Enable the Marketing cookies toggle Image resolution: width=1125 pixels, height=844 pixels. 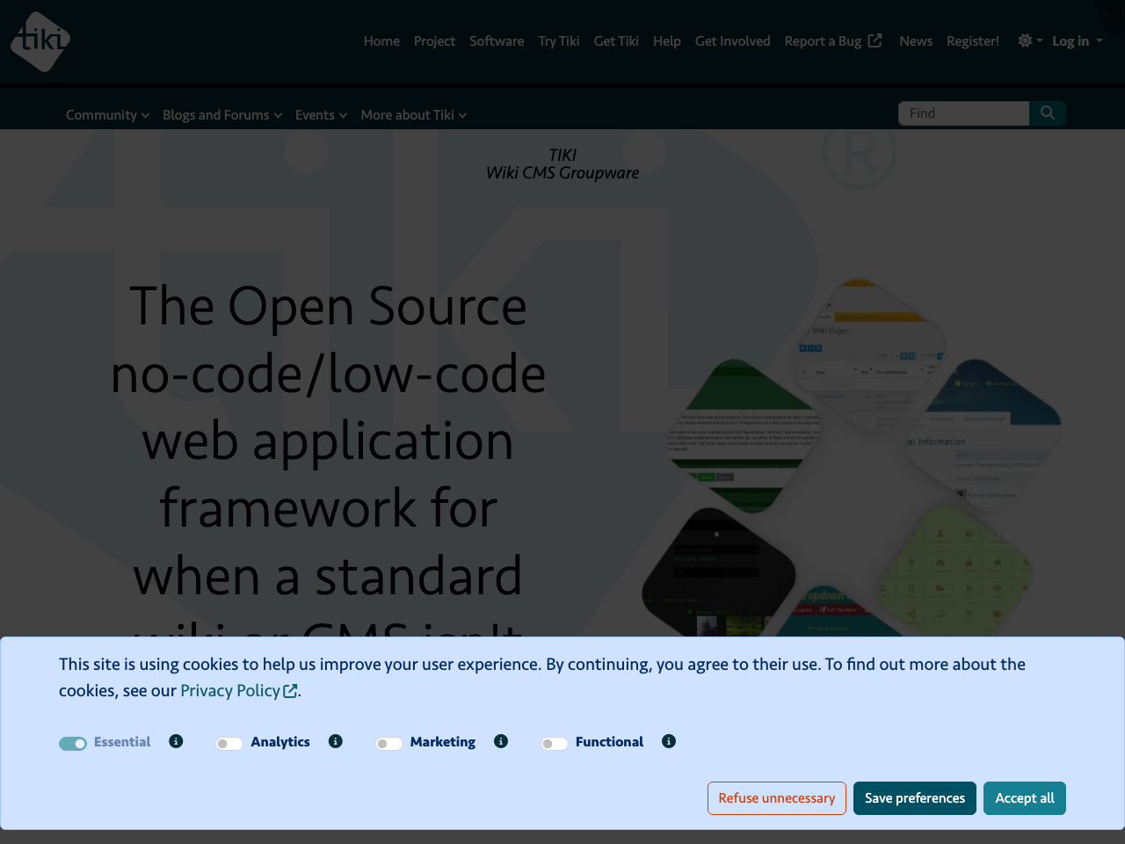[388, 744]
